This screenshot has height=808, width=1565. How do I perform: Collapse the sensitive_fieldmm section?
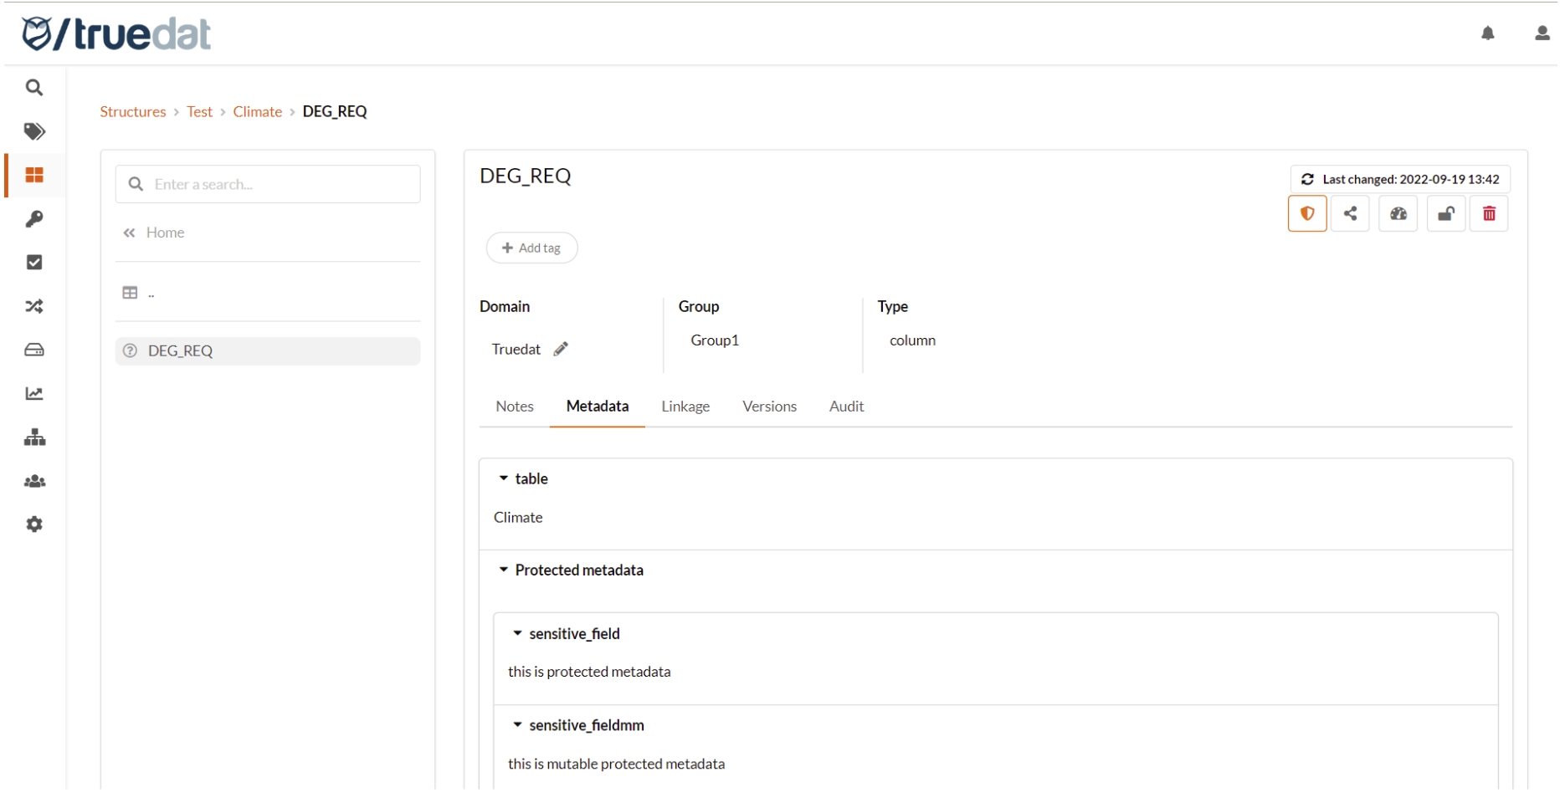[518, 725]
